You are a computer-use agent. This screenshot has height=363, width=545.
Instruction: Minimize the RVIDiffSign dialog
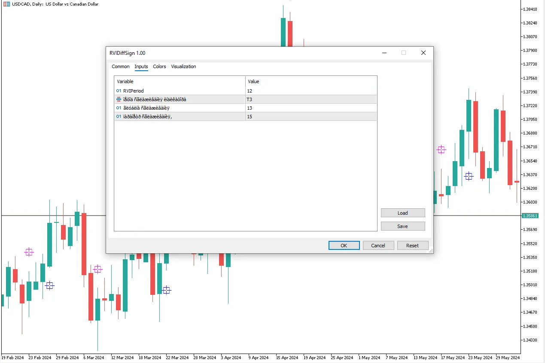tap(384, 53)
